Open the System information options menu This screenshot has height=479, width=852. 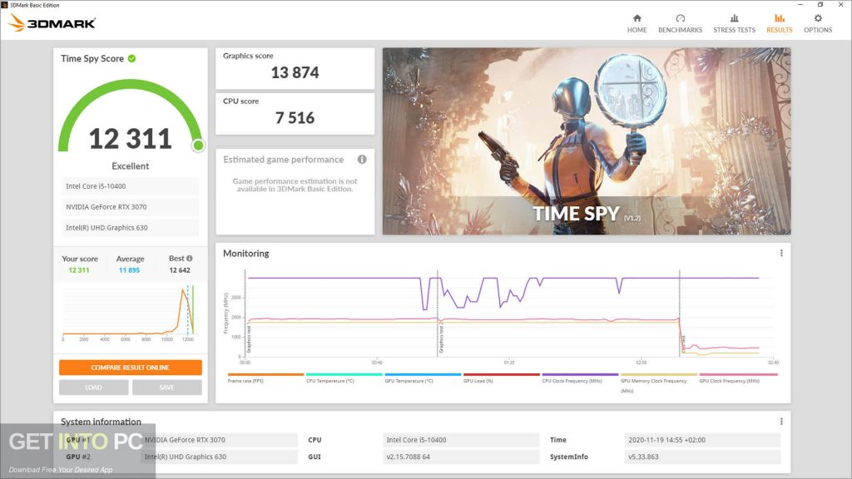(781, 422)
